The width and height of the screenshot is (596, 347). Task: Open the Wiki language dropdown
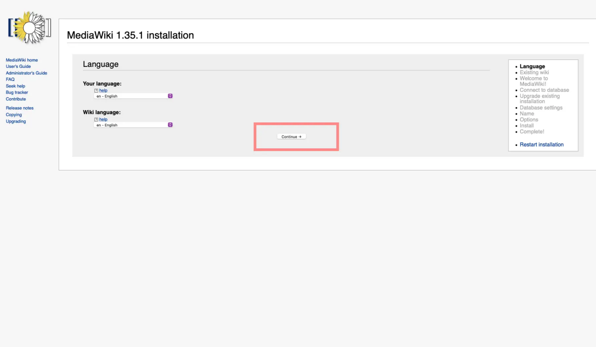[132, 125]
